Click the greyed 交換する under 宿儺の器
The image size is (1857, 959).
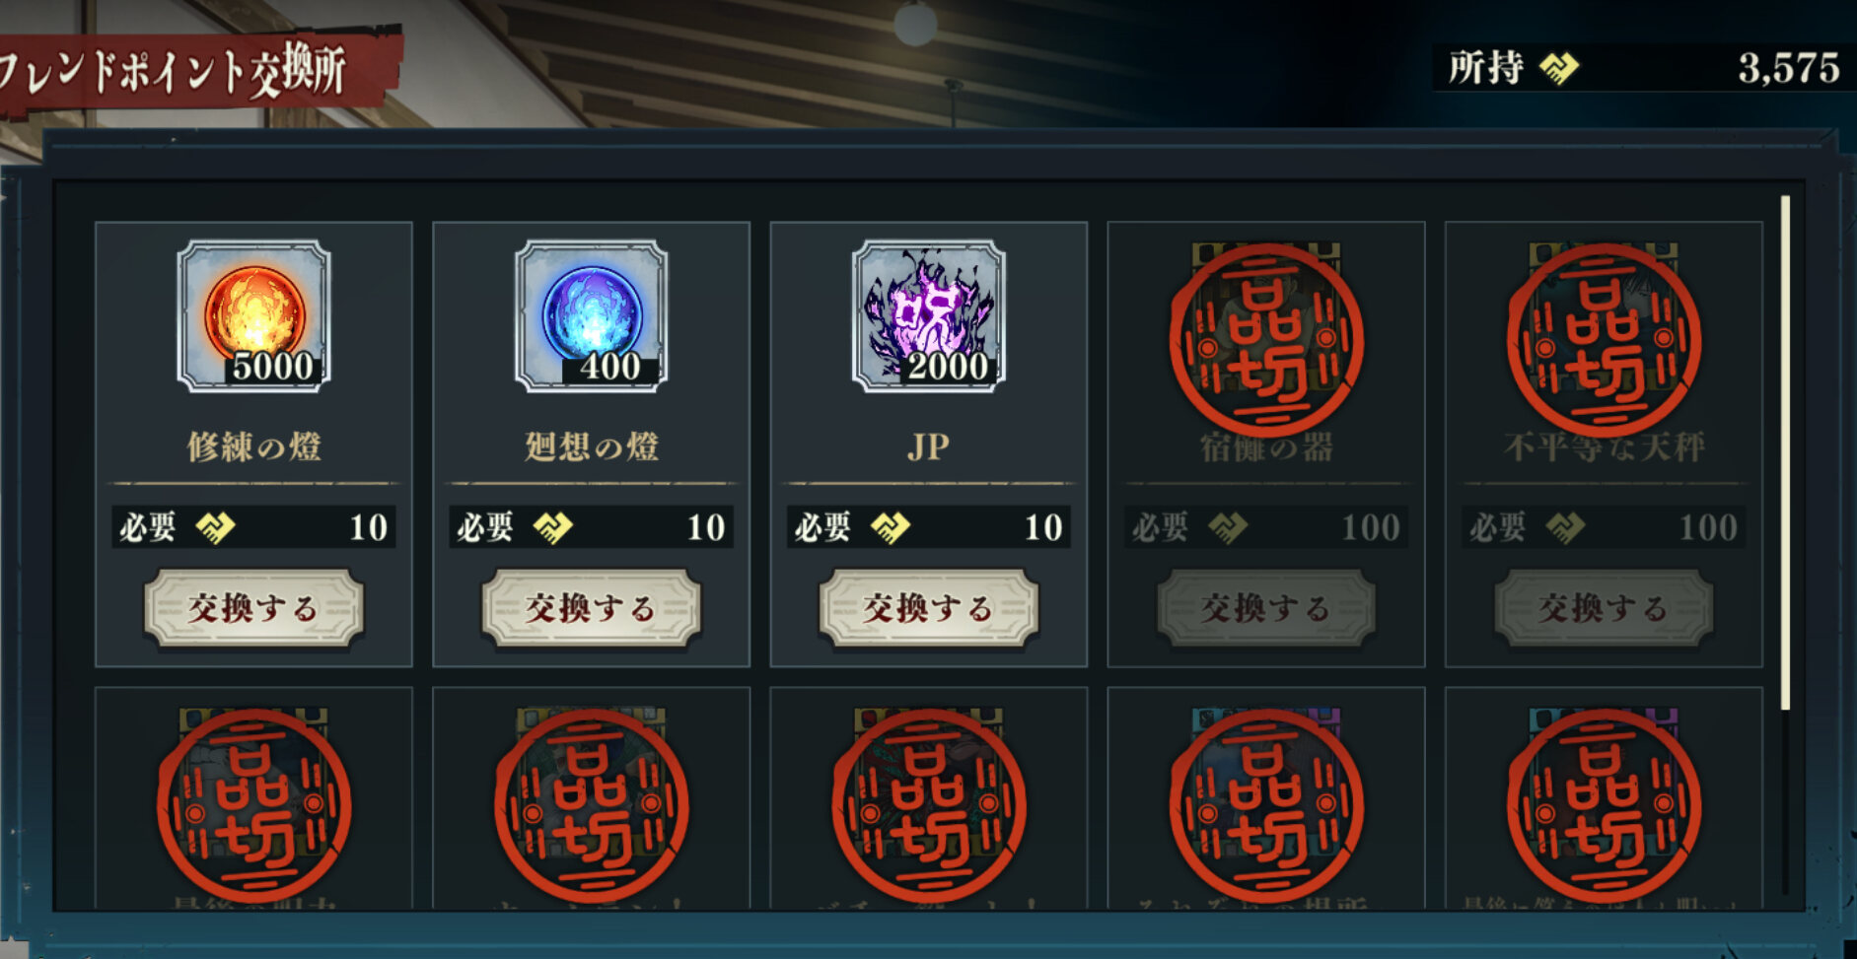1266,608
